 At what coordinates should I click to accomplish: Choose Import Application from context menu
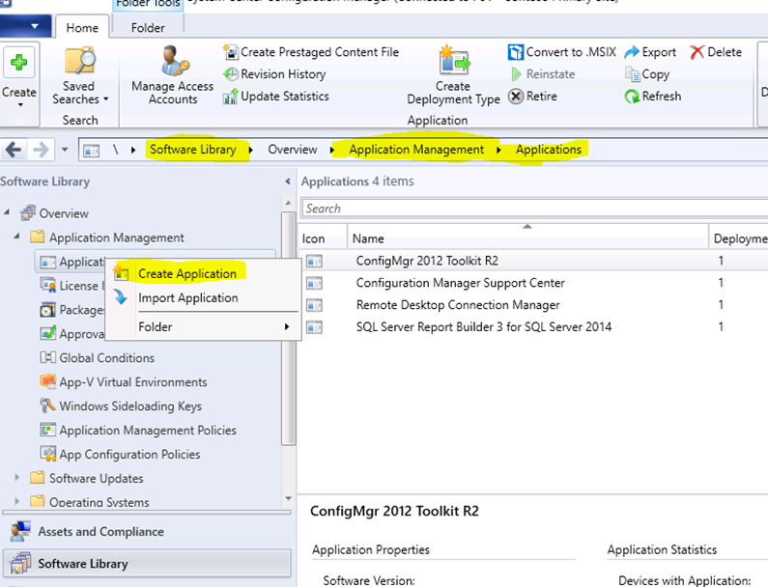[x=202, y=297]
